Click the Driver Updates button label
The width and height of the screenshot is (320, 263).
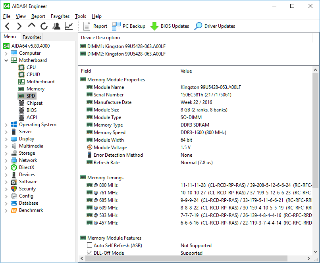pyautogui.click(x=220, y=26)
